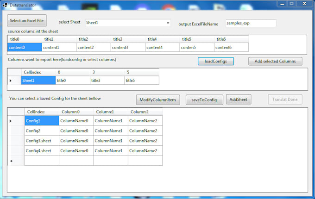Click the row selector arrow beside Sheet1
The height and width of the screenshot is (199, 315).
pos(14,81)
